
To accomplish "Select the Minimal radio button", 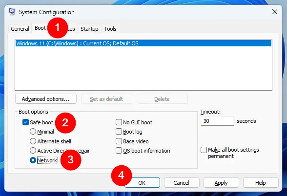I will pos(33,132).
